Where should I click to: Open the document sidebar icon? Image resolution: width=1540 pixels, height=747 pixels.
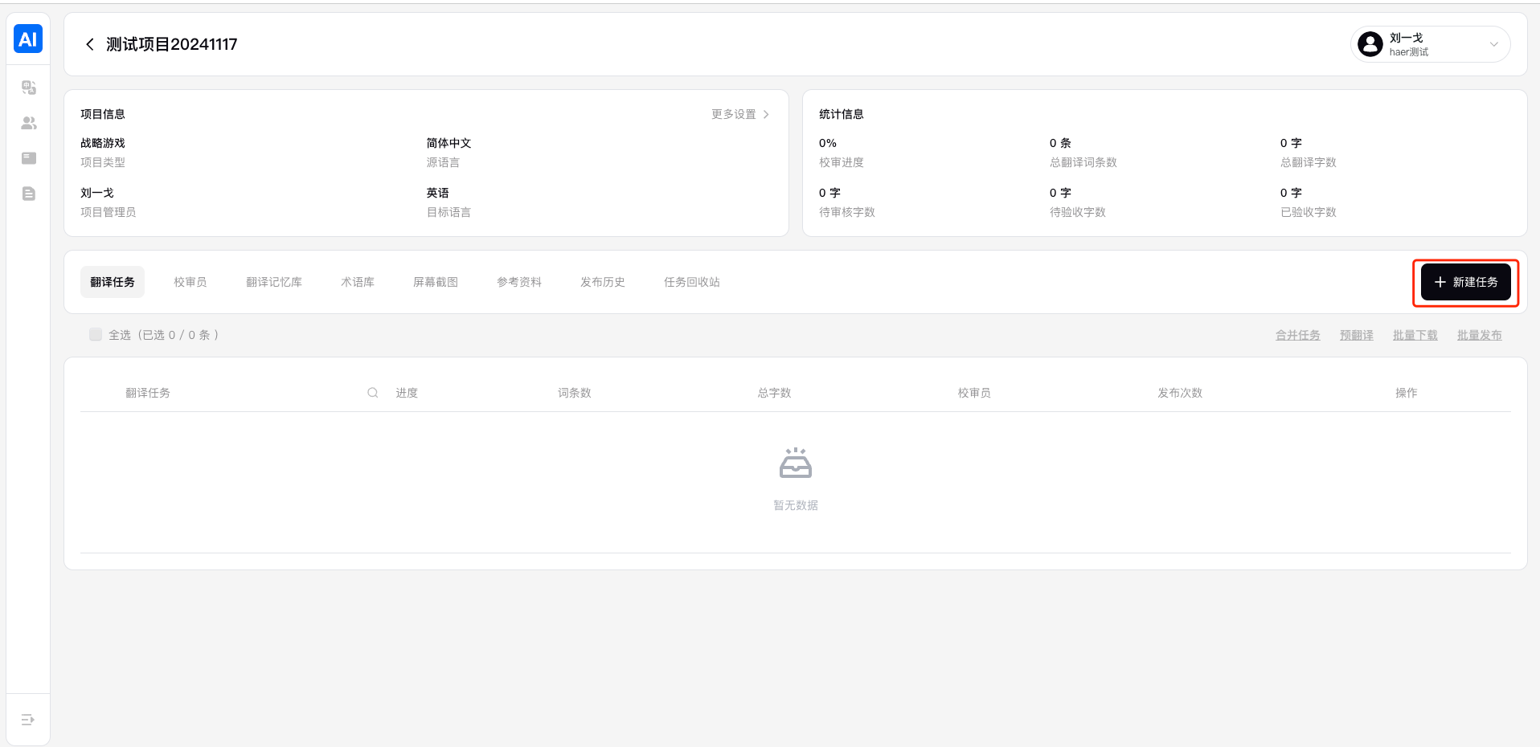(x=29, y=194)
